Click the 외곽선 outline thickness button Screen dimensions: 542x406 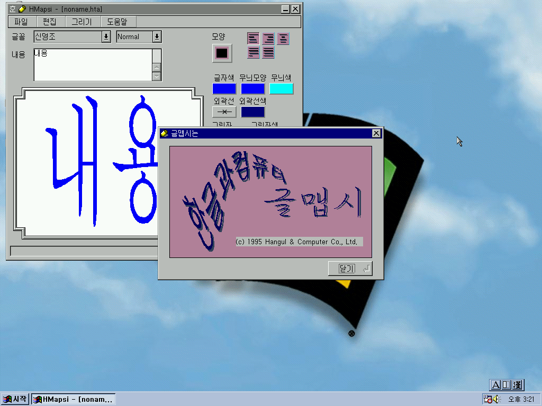coord(224,112)
